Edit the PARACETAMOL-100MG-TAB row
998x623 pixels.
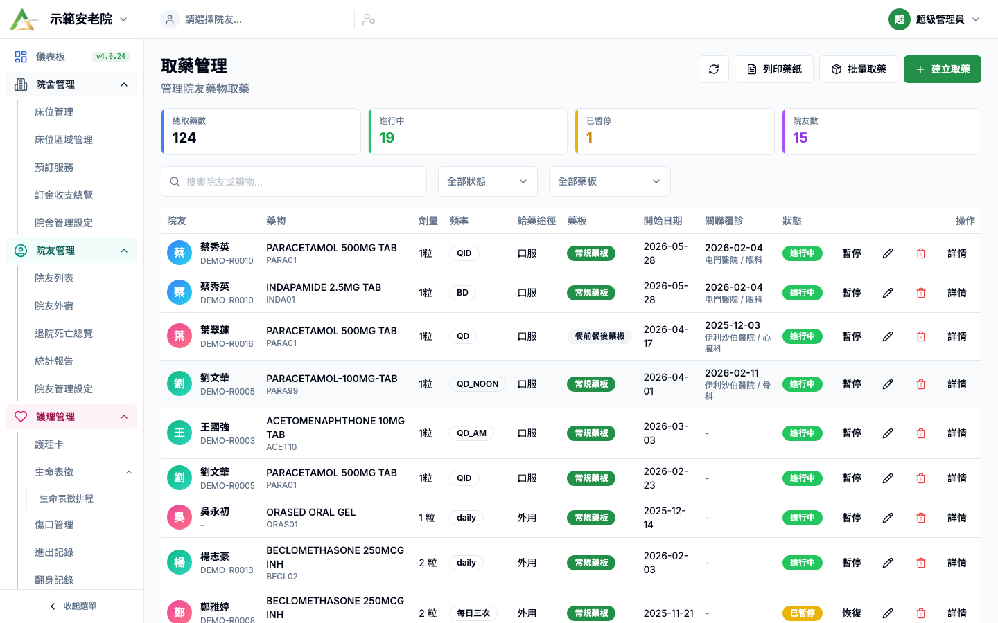tap(888, 384)
